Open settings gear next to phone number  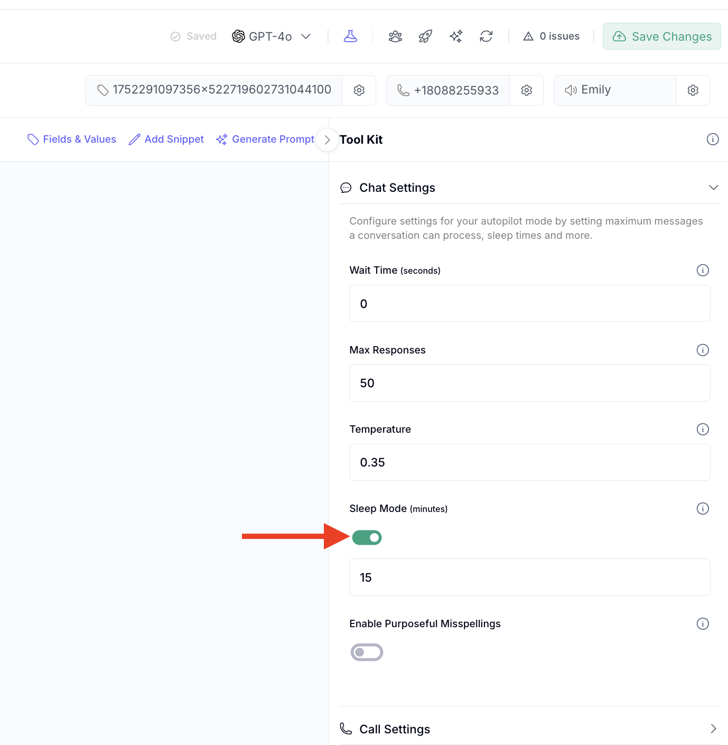[526, 90]
